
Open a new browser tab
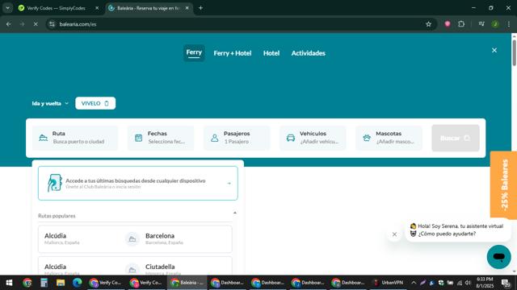pyautogui.click(x=200, y=8)
